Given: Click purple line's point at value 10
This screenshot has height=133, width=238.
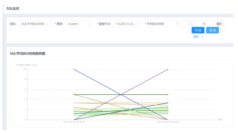Looking at the screenshot, I should coord(168,70).
